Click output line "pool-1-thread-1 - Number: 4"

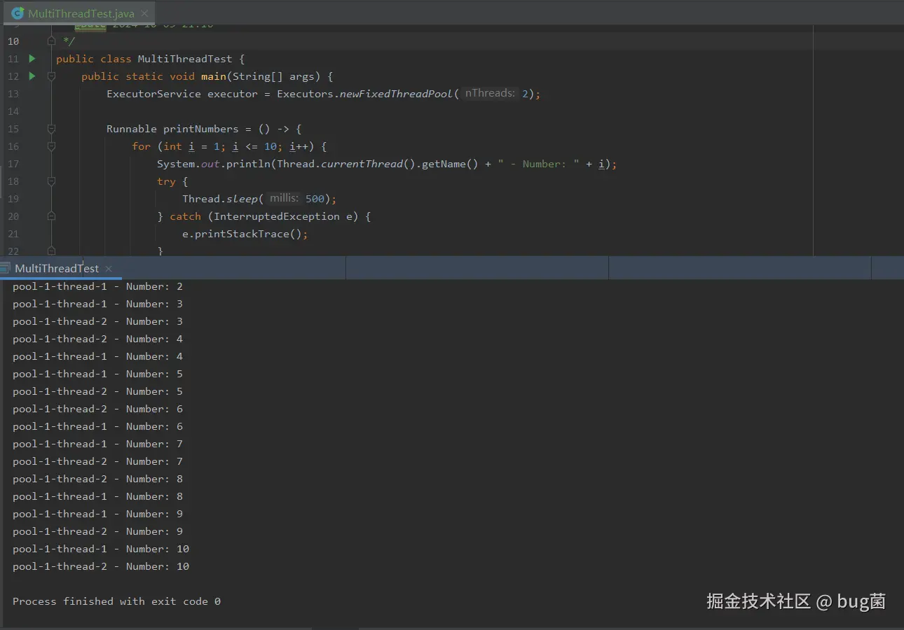[97, 356]
